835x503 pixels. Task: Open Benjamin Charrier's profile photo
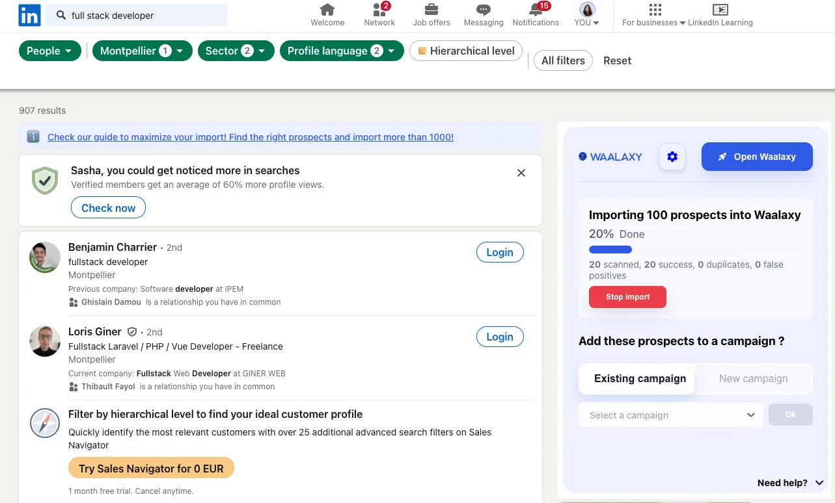click(45, 257)
